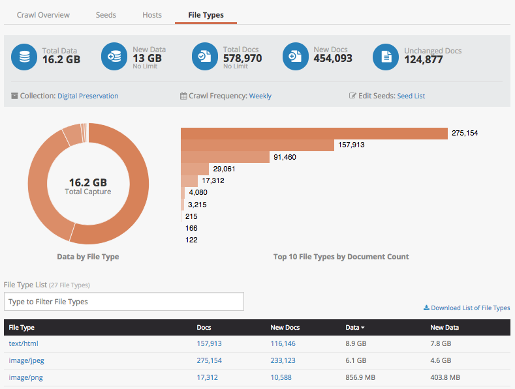Viewport: 515px width, 389px height.
Task: Click the Crawl Frequency calendar icon
Action: pos(183,96)
